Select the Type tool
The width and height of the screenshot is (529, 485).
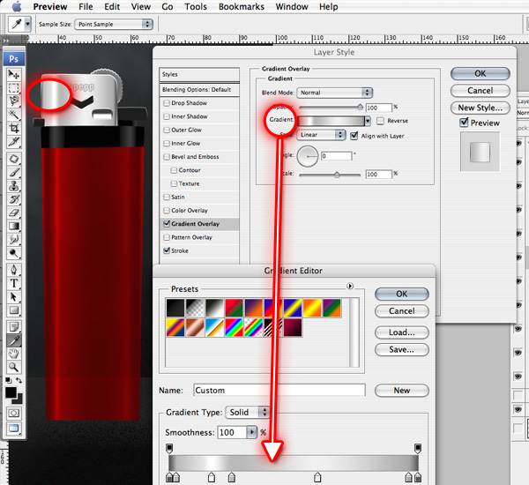pyautogui.click(x=14, y=283)
